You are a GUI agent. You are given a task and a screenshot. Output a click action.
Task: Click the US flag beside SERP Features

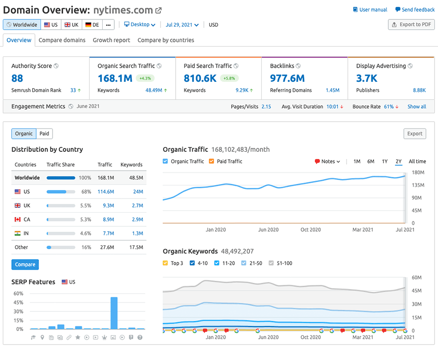tap(65, 282)
